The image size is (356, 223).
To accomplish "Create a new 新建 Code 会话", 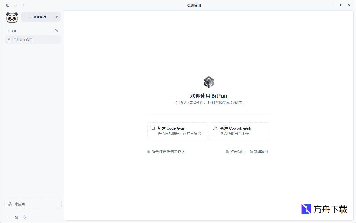I will [177, 131].
